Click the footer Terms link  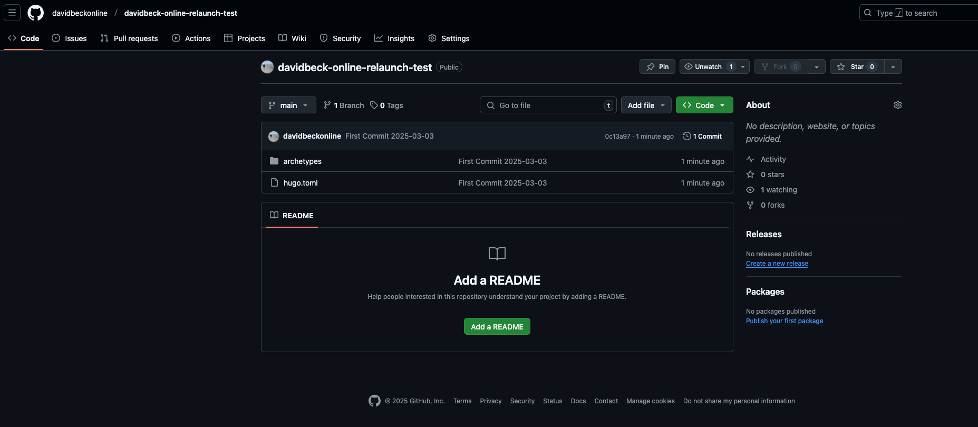[x=462, y=401]
